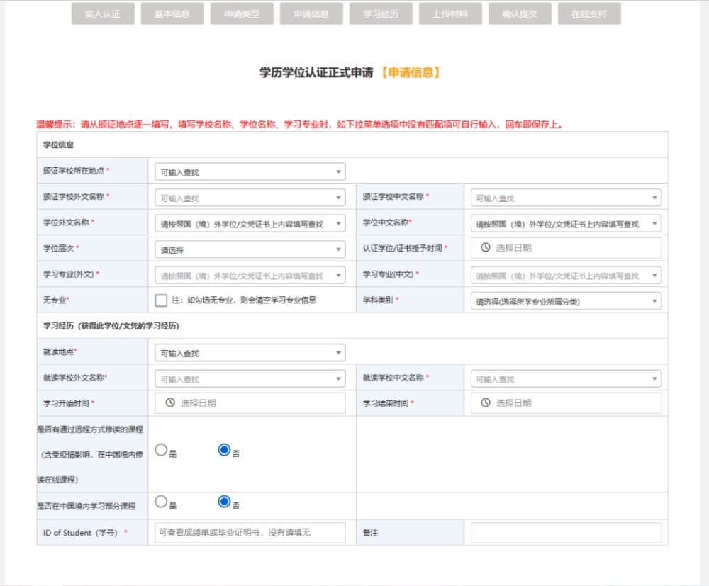709x586 pixels.
Task: Go to the 基本信息 step tab
Action: 172,13
